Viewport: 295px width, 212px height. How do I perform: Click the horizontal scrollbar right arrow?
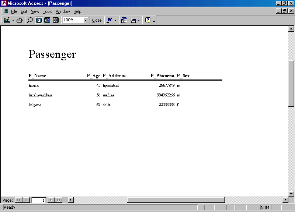[285, 200]
